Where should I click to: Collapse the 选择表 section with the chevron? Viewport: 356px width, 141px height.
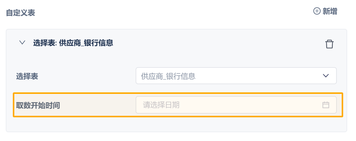[x=22, y=43]
